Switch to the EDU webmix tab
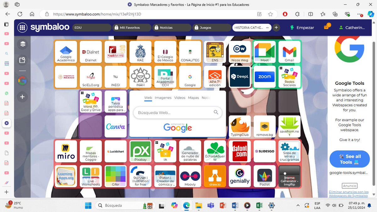Screen dimensions: 377x212 [x=91, y=28]
